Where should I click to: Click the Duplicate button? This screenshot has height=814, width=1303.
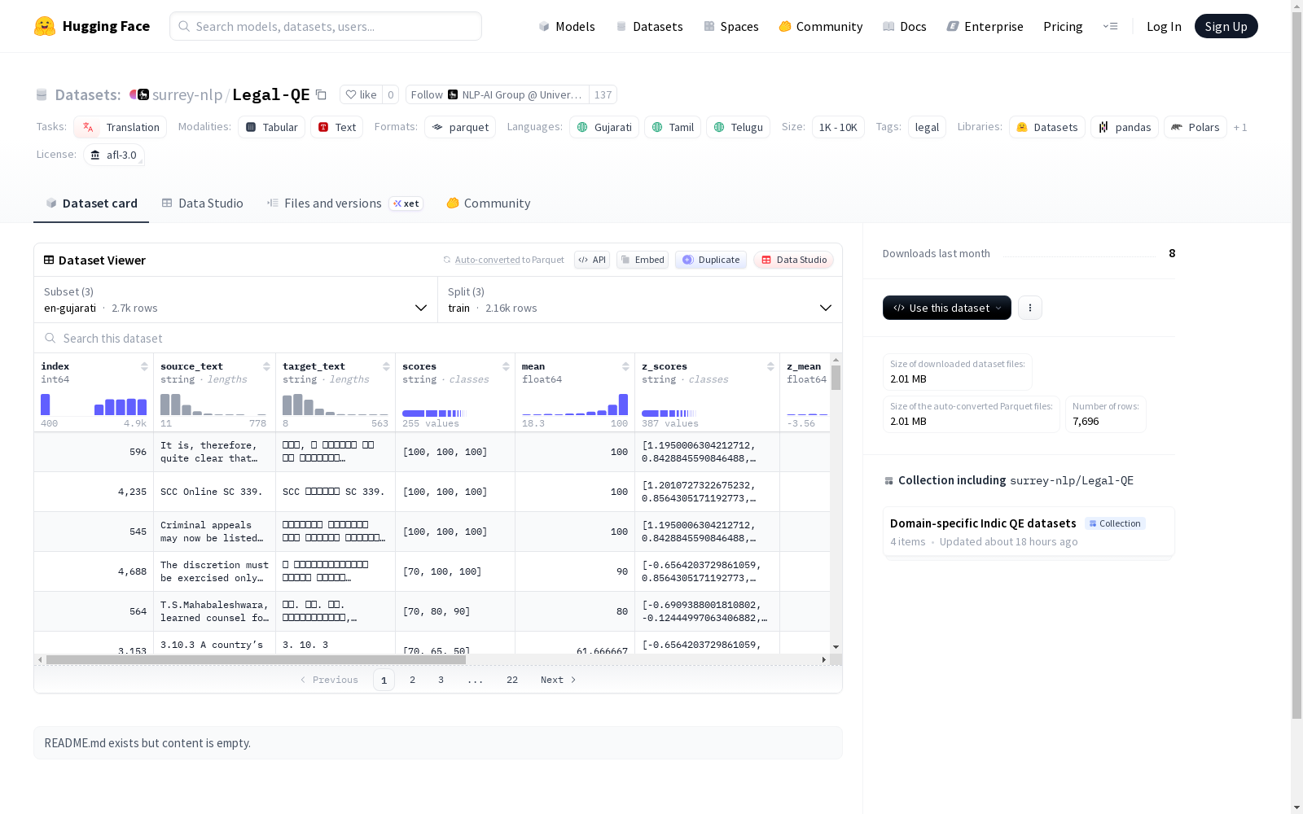(711, 260)
